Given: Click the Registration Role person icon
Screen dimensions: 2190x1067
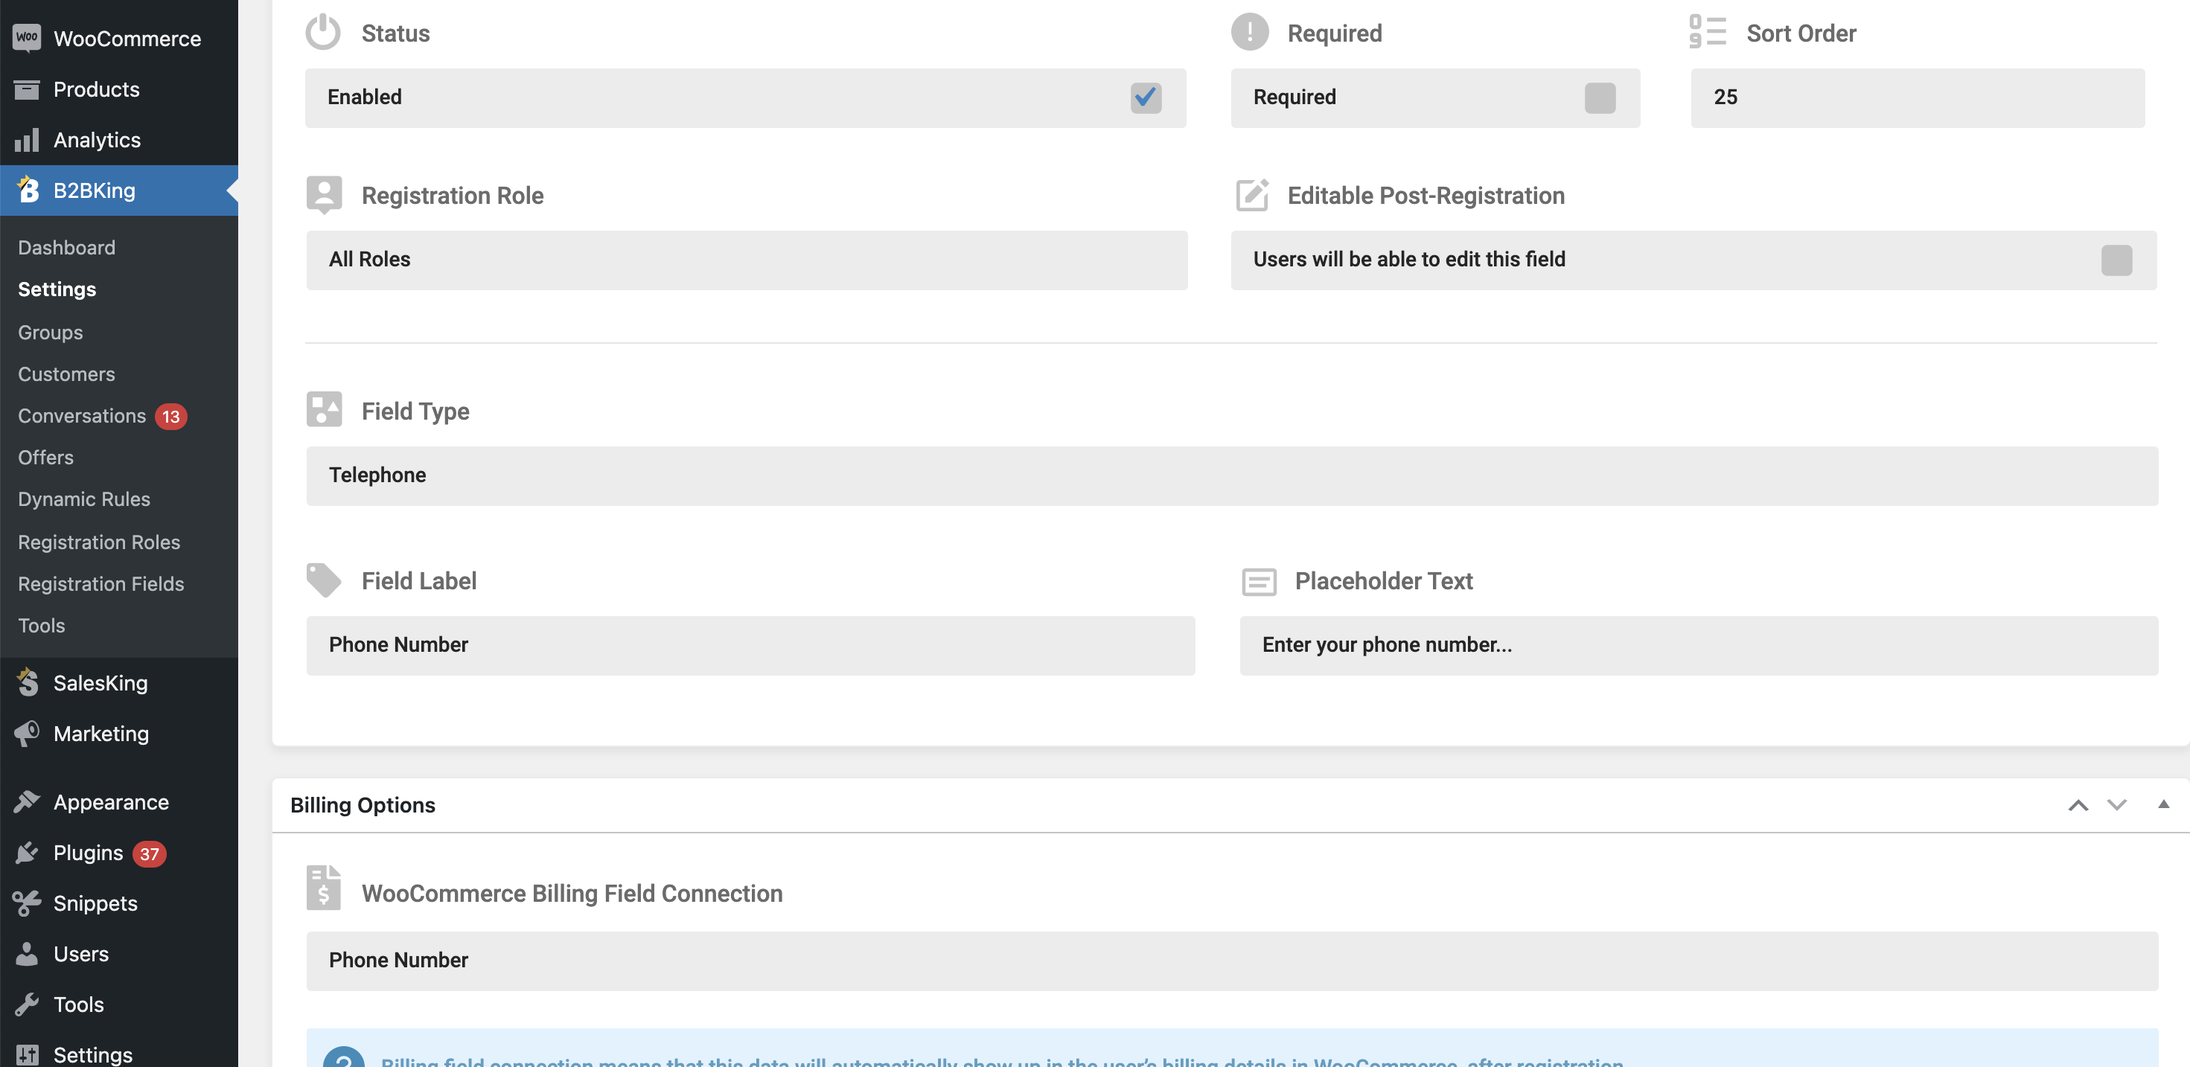Looking at the screenshot, I should pos(324,194).
